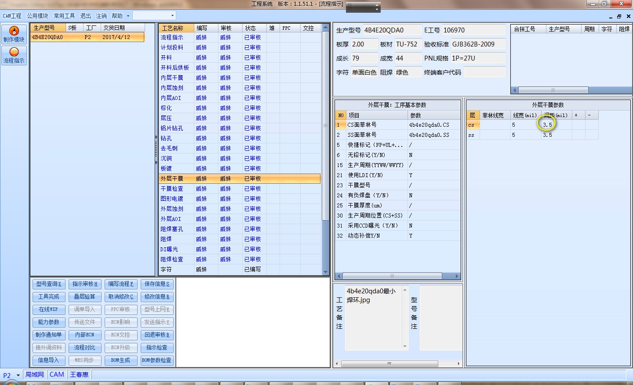
Task: Click the 型号查询 button
Action: pos(49,284)
